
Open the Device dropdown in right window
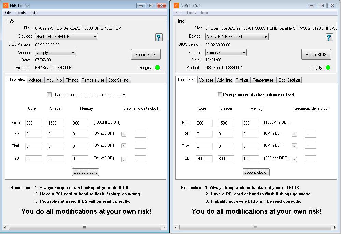(x=237, y=37)
